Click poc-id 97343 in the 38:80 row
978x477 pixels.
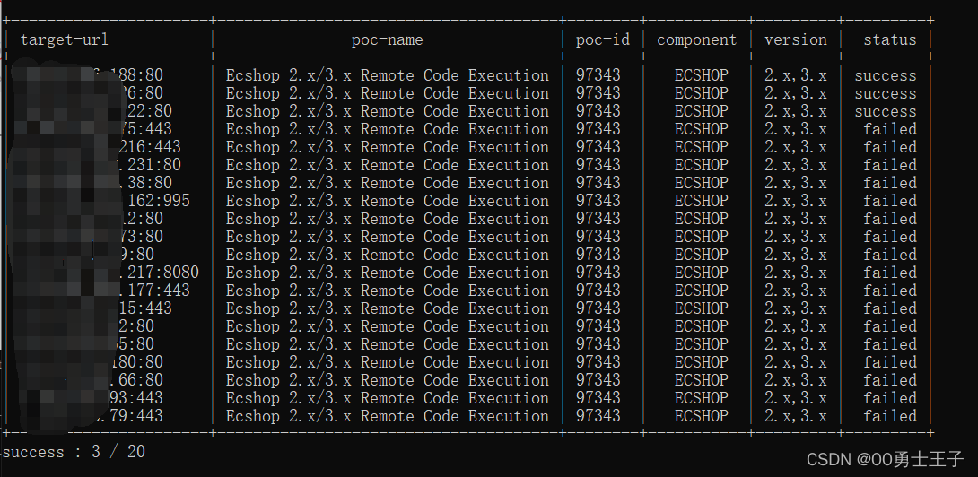coord(598,183)
